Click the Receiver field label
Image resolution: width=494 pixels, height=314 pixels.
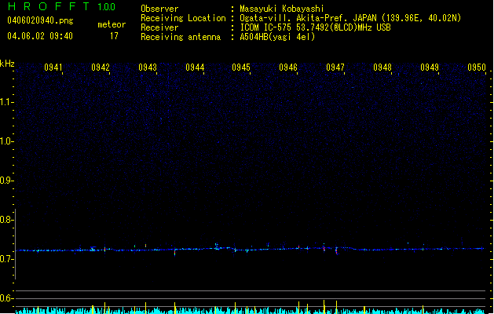point(159,27)
